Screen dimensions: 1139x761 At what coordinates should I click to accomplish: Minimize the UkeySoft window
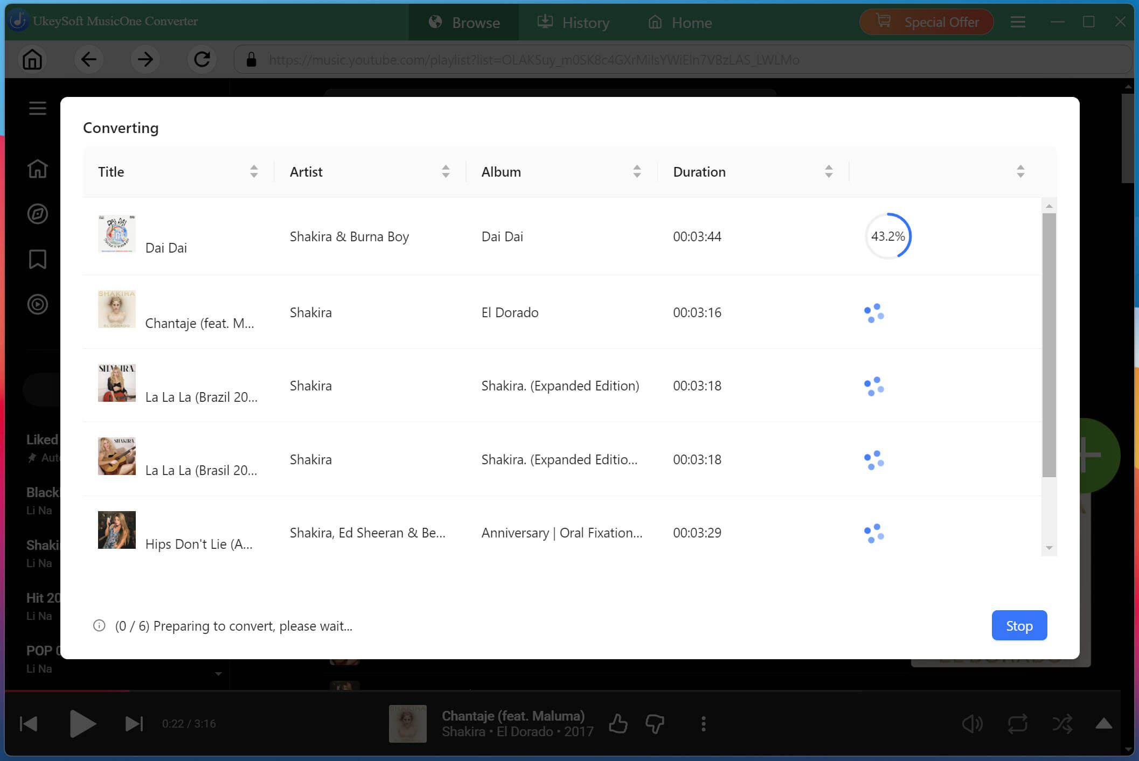coord(1058,22)
